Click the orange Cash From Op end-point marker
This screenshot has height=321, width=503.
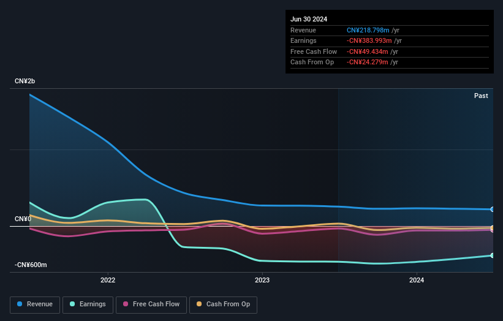[493, 228]
